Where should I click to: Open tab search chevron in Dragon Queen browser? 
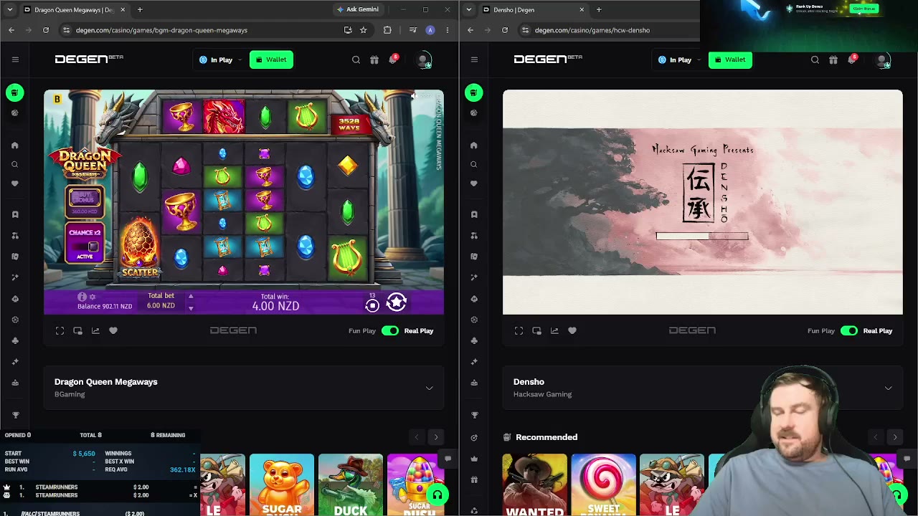[x=9, y=9]
